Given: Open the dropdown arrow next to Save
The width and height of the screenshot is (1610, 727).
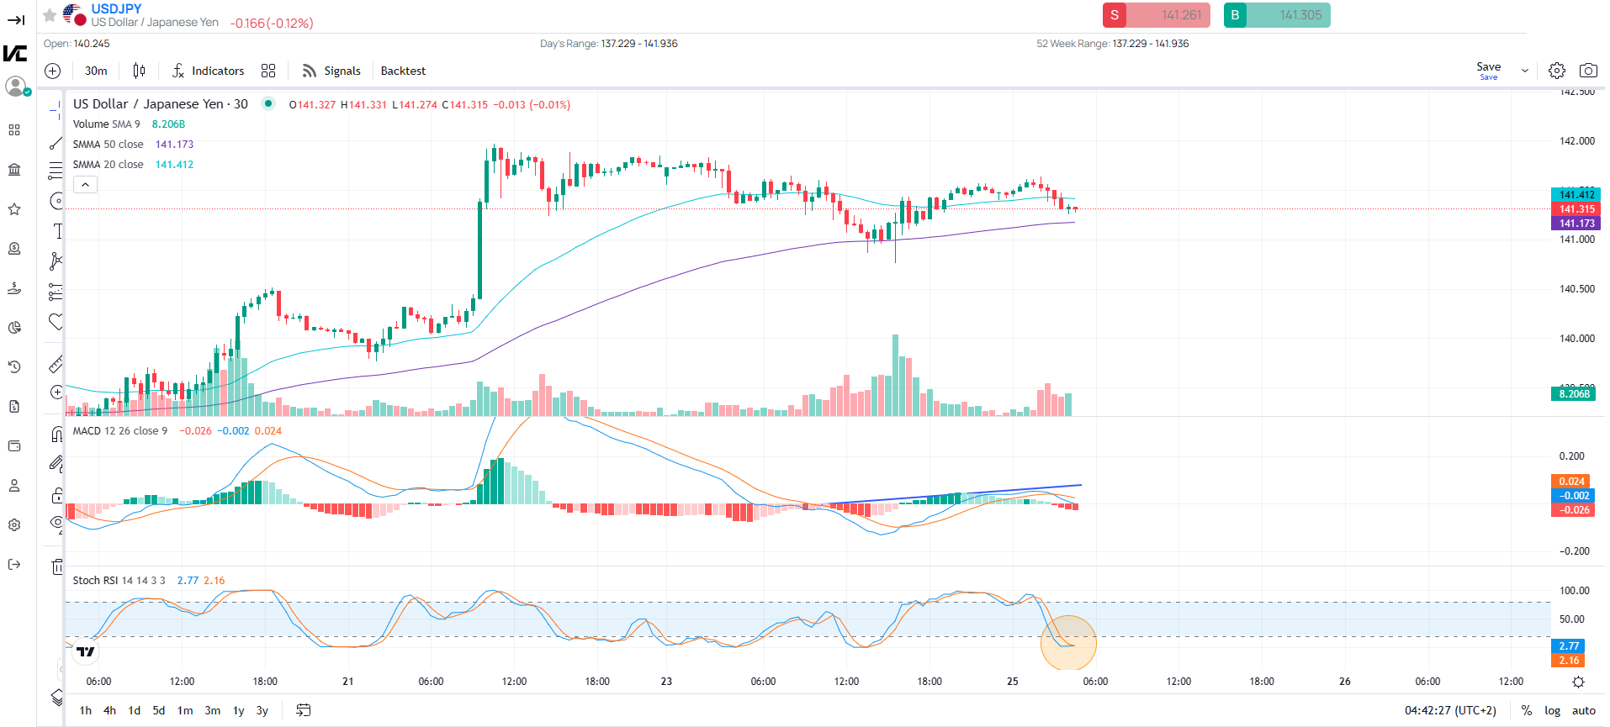Looking at the screenshot, I should (1524, 71).
